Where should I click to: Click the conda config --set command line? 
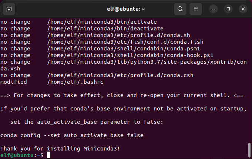click(72, 135)
